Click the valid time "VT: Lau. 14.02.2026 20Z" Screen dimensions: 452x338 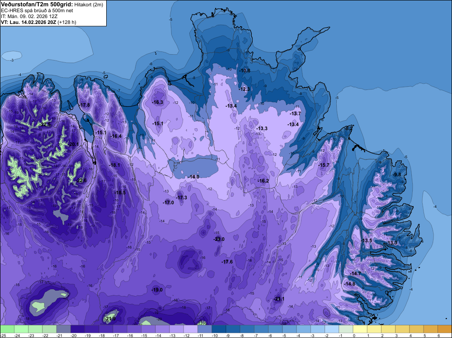tap(28, 22)
